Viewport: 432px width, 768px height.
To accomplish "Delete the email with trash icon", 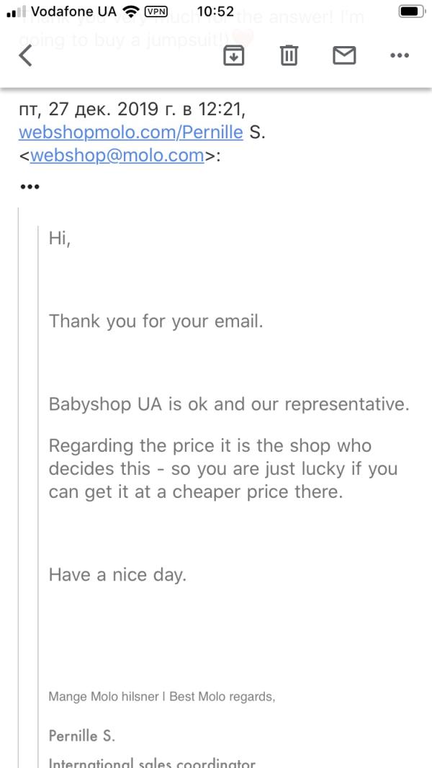I will click(289, 55).
